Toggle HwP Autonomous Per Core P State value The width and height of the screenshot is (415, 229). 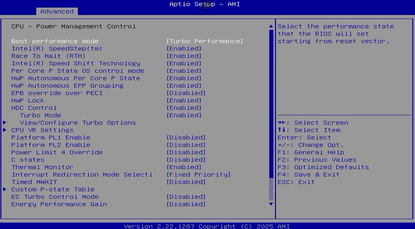pos(184,78)
